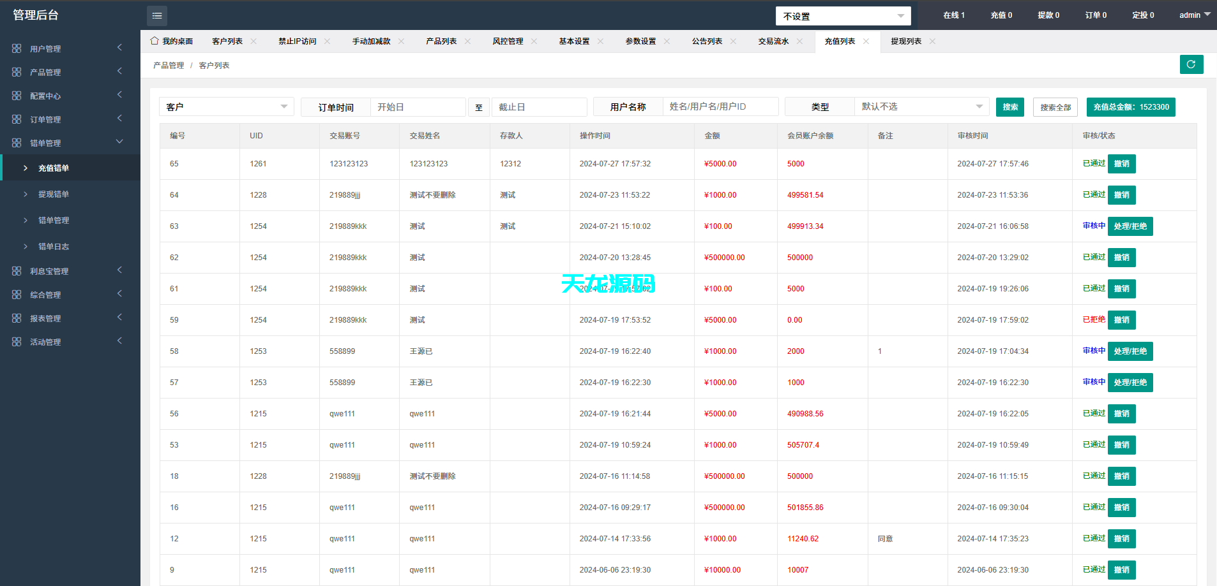Open the 不设置 dropdown at top
Image resolution: width=1217 pixels, height=586 pixels.
click(843, 15)
